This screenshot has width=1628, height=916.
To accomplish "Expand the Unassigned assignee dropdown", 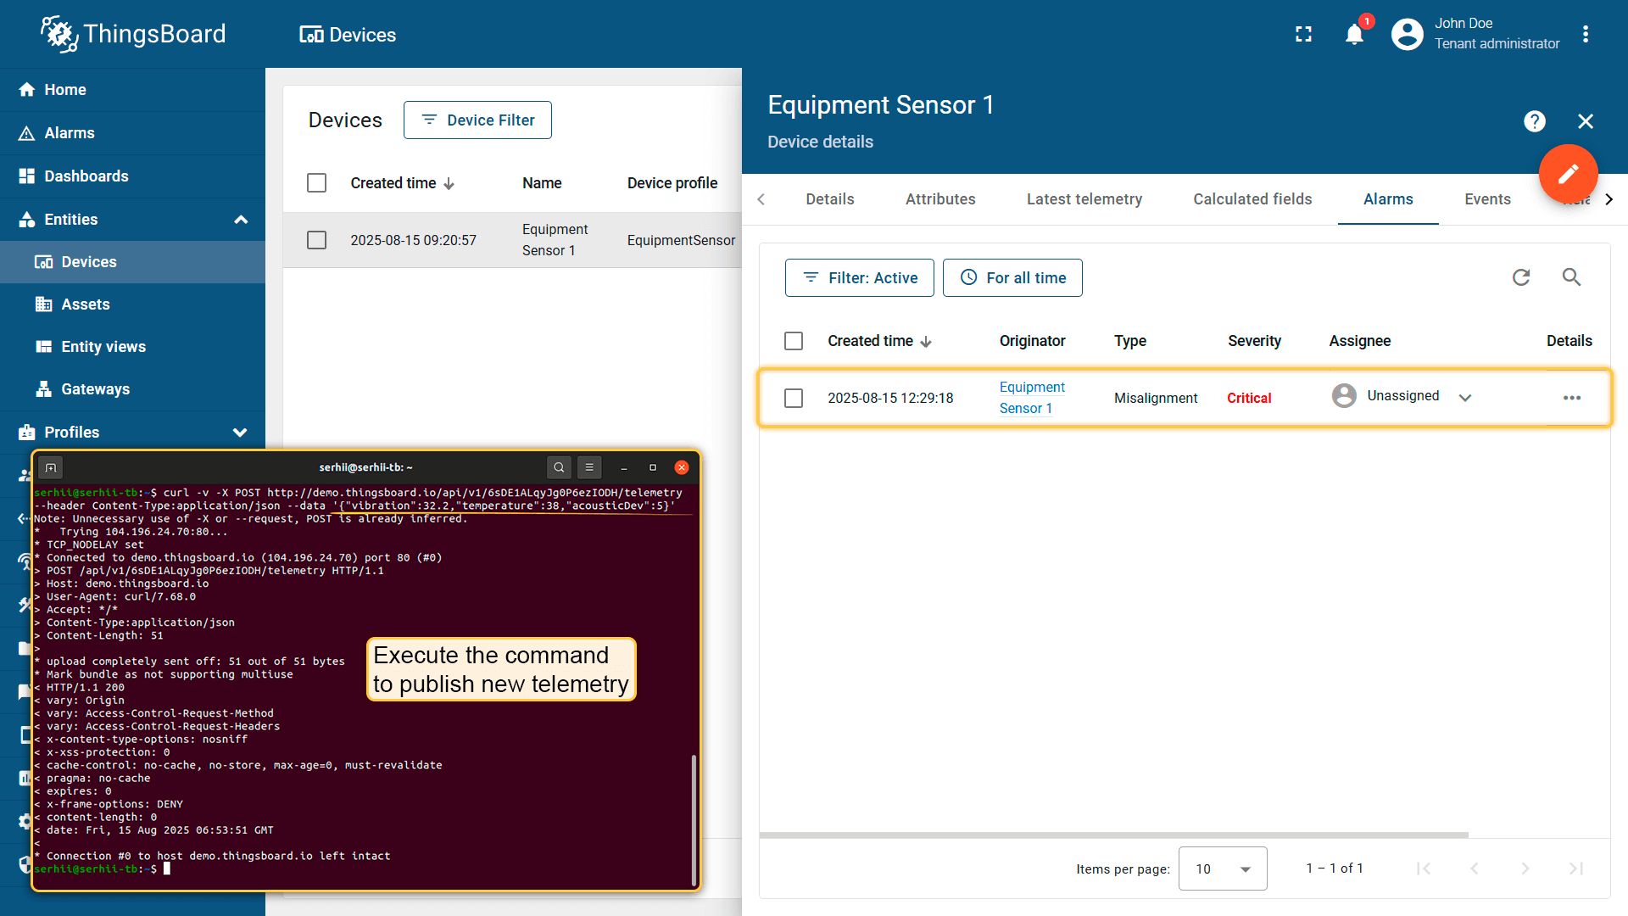I will click(x=1465, y=398).
